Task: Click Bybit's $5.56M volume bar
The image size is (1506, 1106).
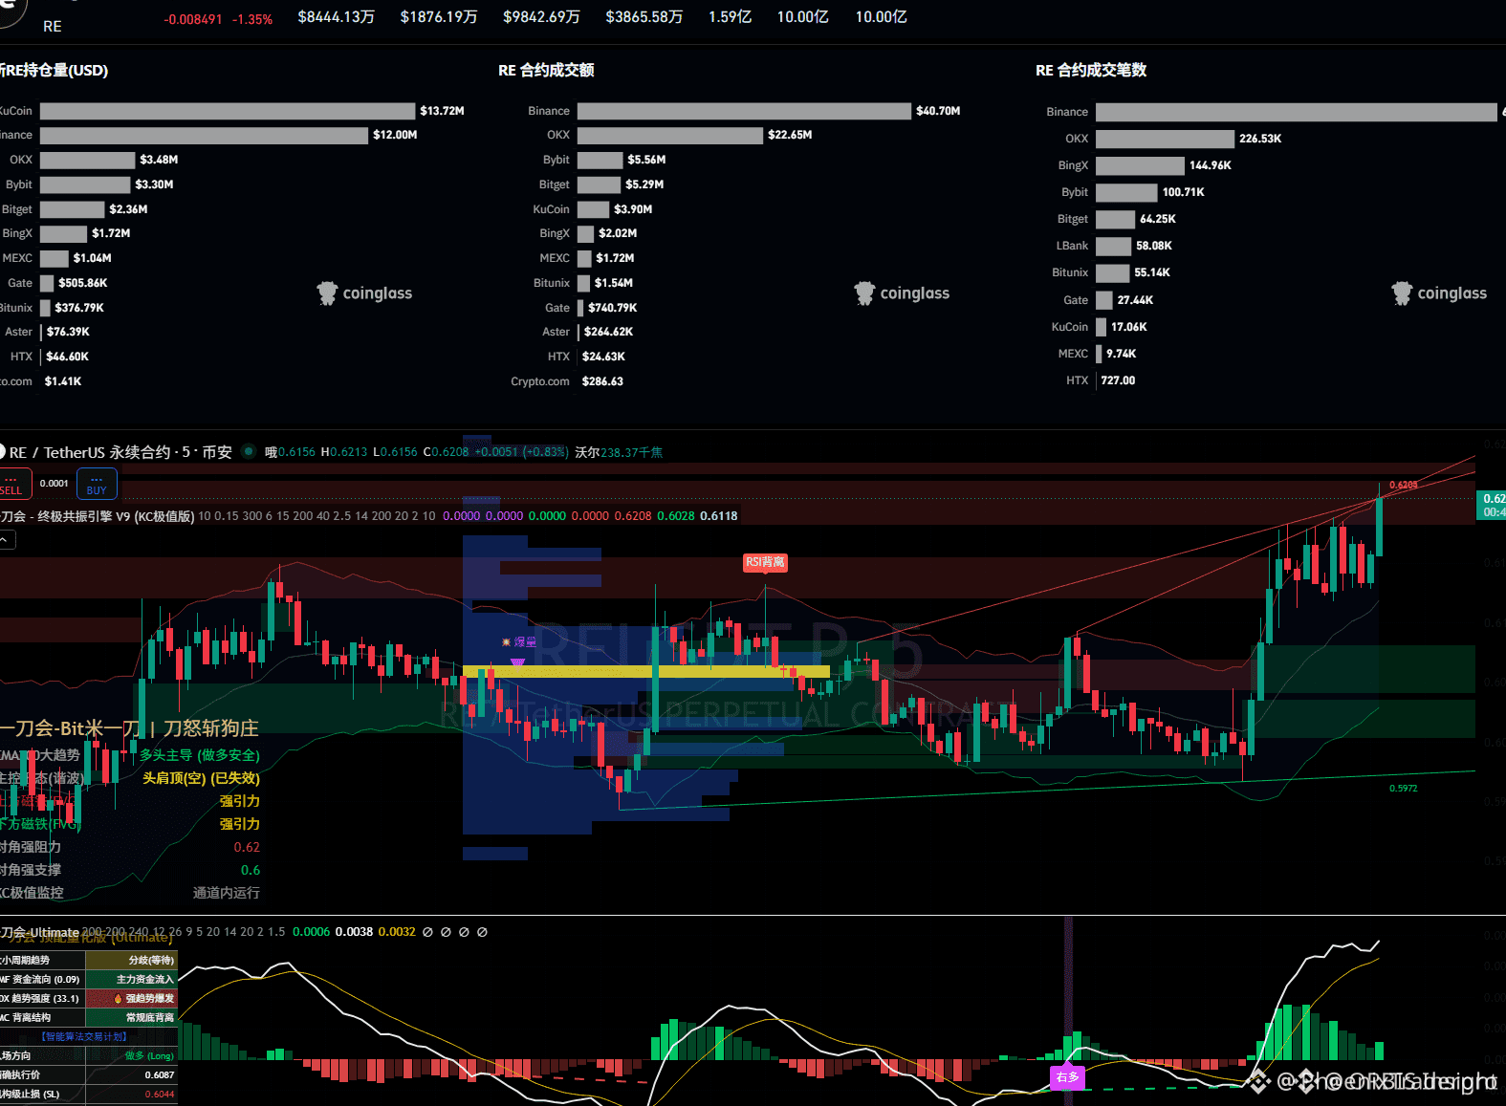Action: click(x=600, y=160)
